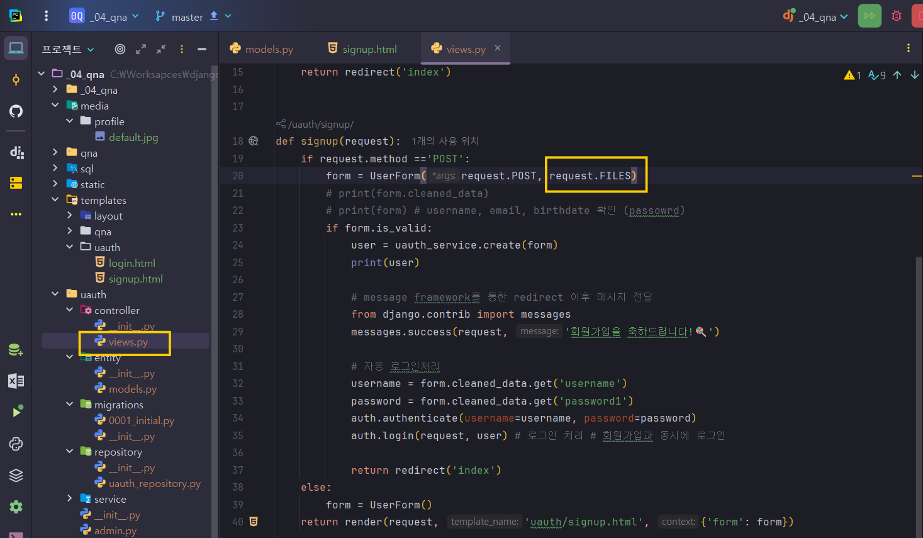Screen dimensions: 923x538
Task: Click Expand All in project panel
Action: click(x=141, y=49)
